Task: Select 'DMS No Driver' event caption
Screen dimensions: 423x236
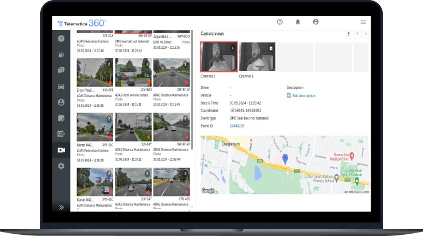Action: [163, 42]
